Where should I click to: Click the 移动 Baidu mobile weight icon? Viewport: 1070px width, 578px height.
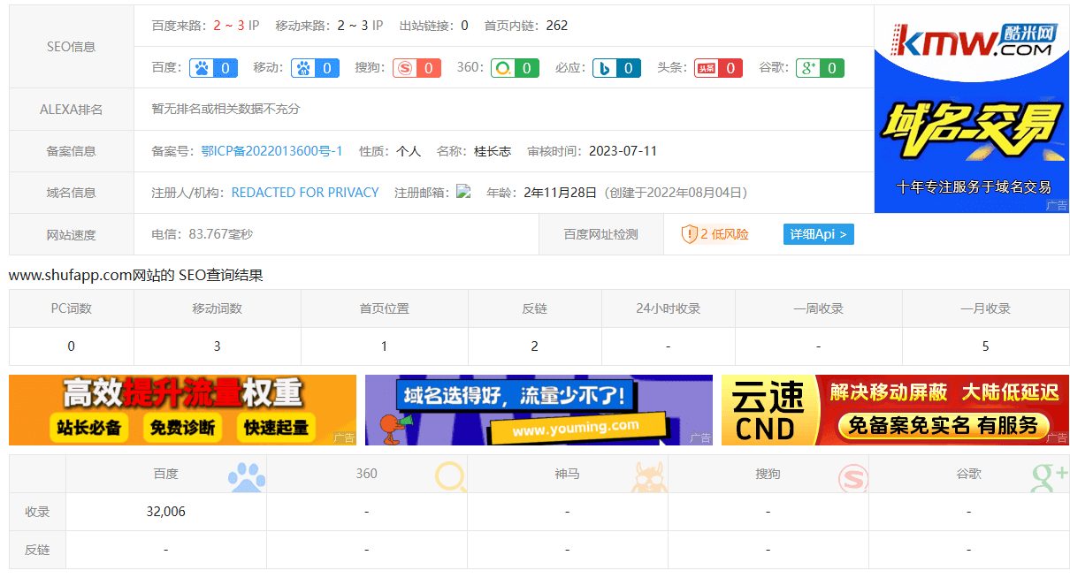tap(304, 67)
